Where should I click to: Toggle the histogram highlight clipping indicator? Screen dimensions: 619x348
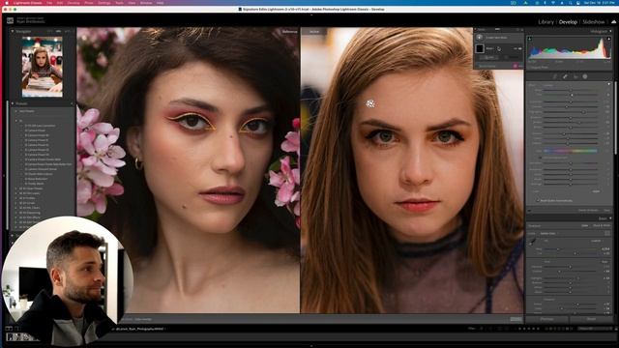click(608, 39)
